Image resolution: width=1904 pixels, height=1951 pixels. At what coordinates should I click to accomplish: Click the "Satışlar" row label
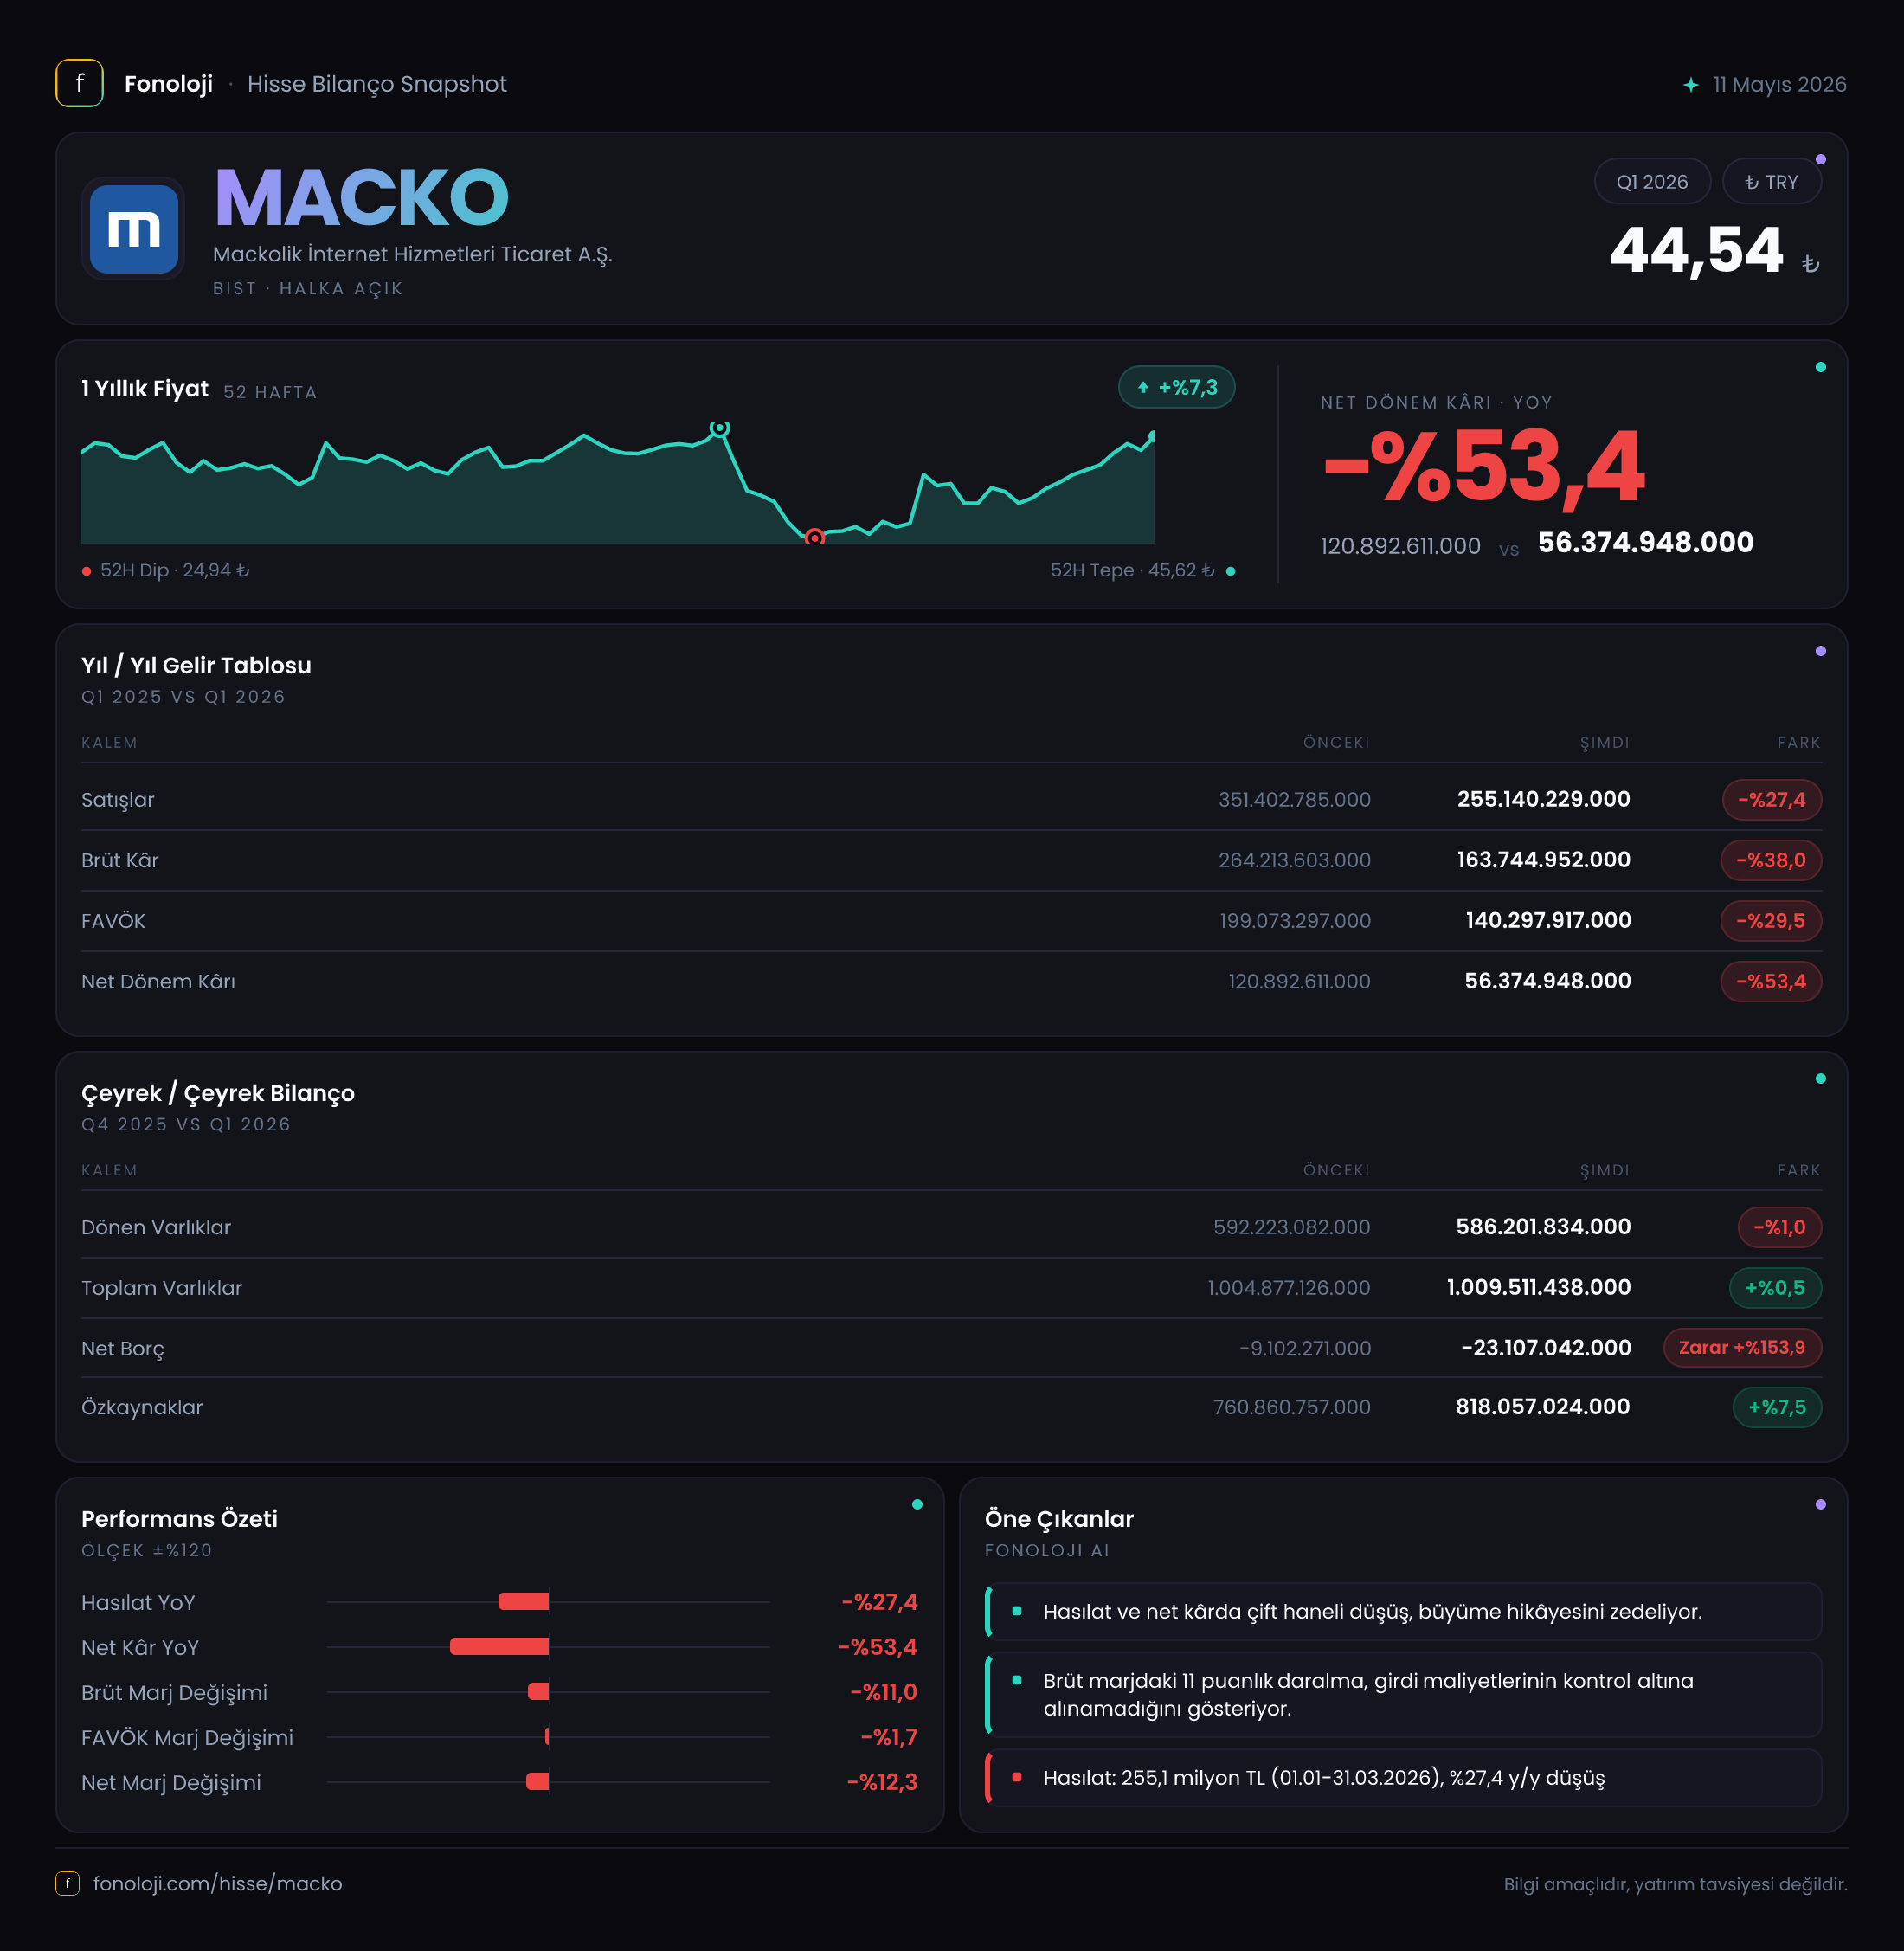tap(118, 800)
